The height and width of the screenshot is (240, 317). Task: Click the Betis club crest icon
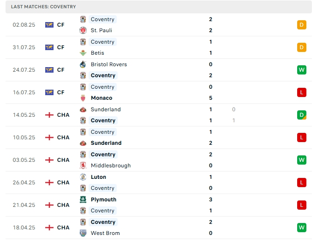click(83, 53)
